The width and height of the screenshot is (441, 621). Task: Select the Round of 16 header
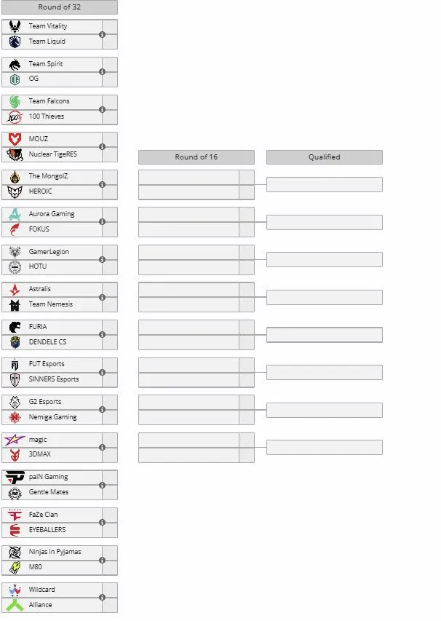[x=196, y=157]
